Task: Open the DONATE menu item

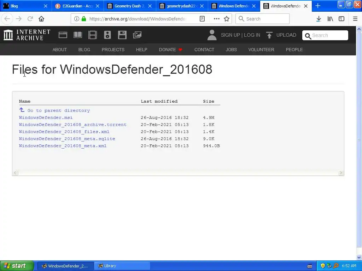Action: click(x=171, y=49)
